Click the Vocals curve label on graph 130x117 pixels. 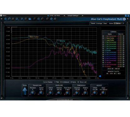coord(91,65)
